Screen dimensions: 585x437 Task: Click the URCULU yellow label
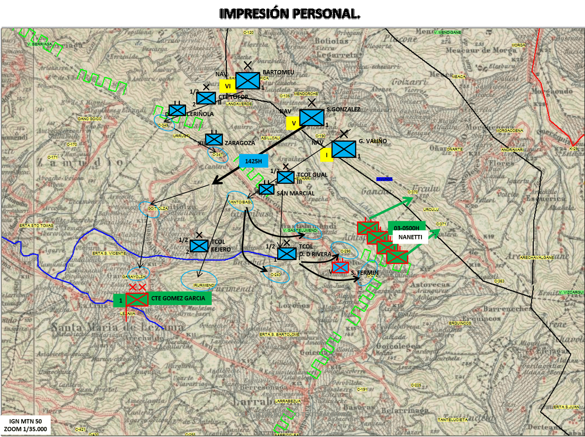click(431, 209)
